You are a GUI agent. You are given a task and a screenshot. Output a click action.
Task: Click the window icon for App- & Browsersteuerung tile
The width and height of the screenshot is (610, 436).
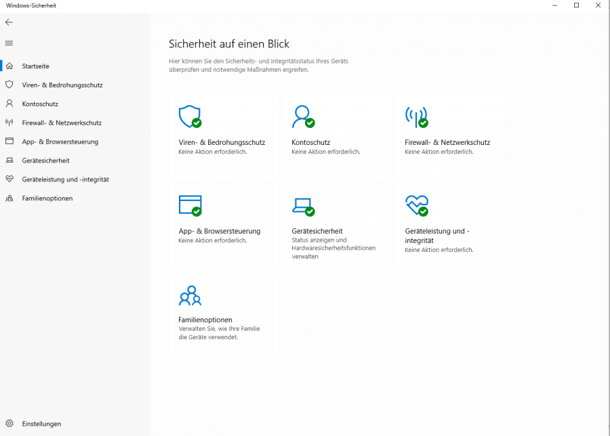(x=190, y=204)
